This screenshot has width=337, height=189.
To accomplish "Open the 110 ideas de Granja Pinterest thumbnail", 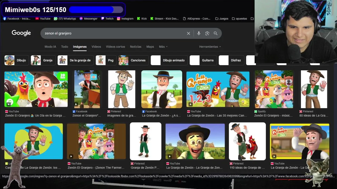I will pos(247,141).
